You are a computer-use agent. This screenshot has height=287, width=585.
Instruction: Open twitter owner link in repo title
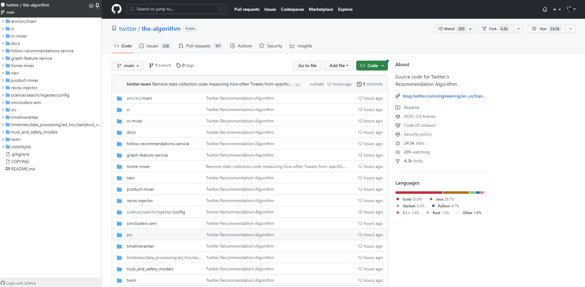coord(128,29)
